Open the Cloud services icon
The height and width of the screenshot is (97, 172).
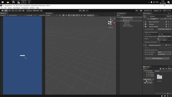click(x=141, y=11)
